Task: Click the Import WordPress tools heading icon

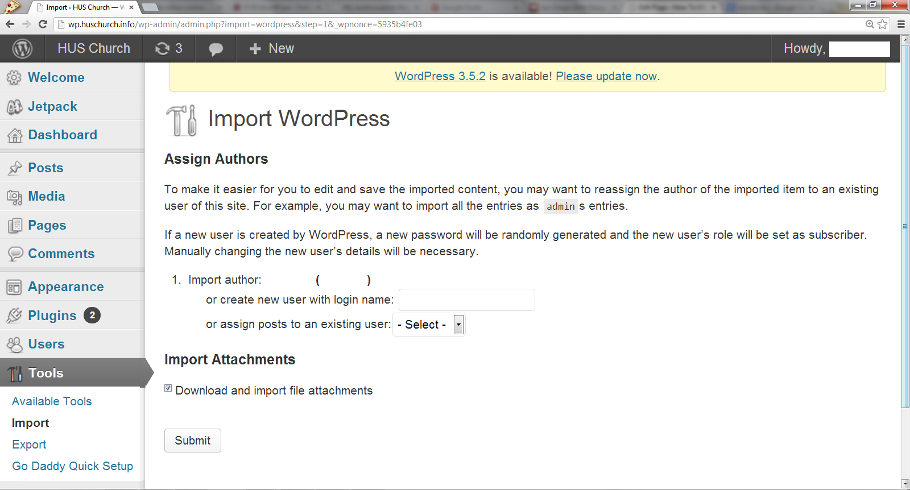Action: pos(181,120)
